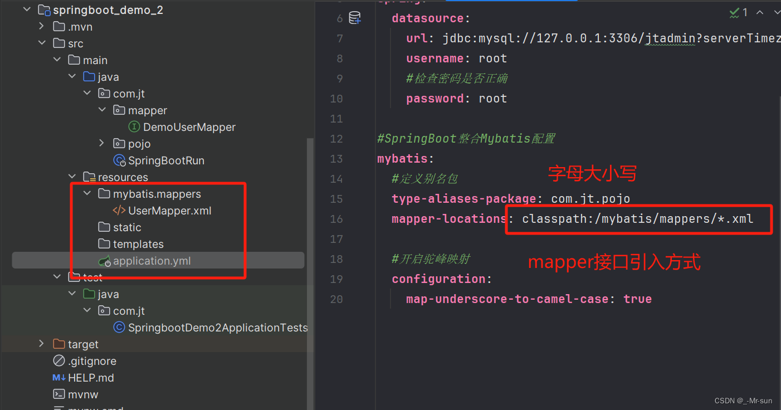Click the database gutter icon on line 6

(x=355, y=18)
